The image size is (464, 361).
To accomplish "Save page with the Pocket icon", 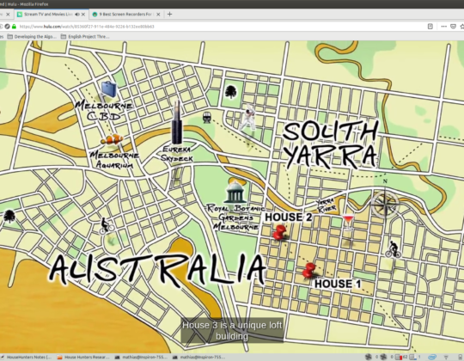I will point(453,27).
